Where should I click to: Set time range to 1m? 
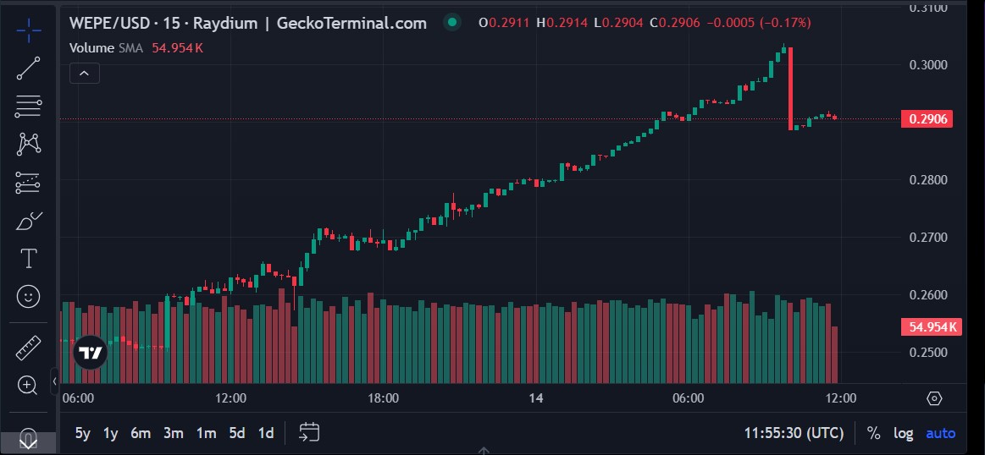[x=206, y=433]
